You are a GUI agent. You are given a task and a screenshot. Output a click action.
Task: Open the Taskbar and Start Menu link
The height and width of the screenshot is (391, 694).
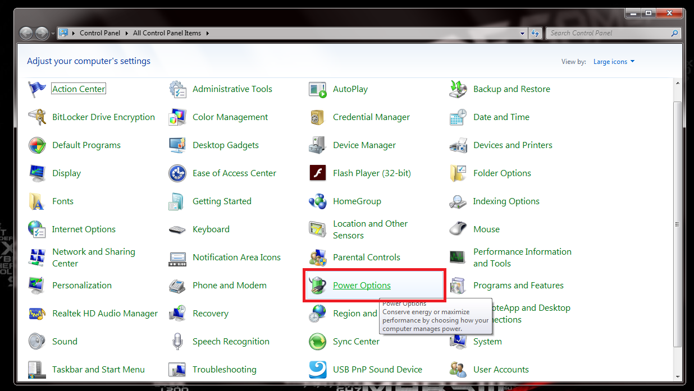click(98, 370)
